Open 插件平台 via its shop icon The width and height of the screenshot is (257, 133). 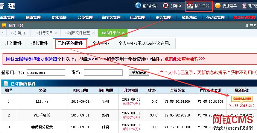click(x=190, y=6)
